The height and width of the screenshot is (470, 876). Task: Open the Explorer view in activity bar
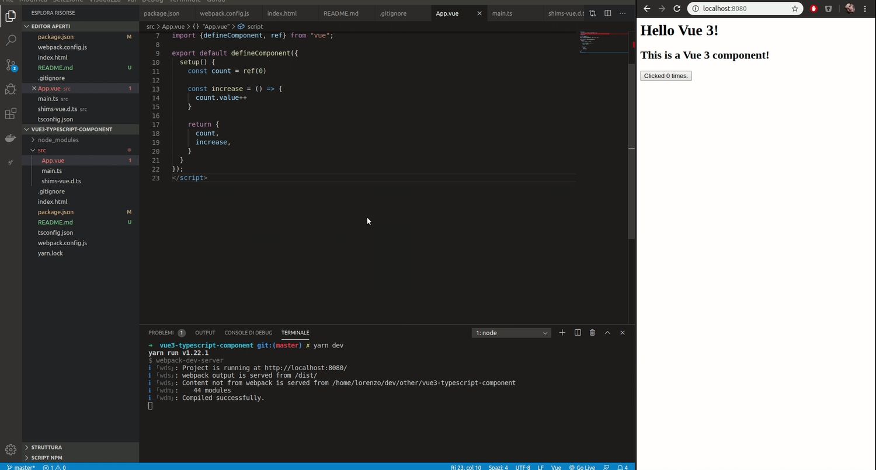click(11, 16)
